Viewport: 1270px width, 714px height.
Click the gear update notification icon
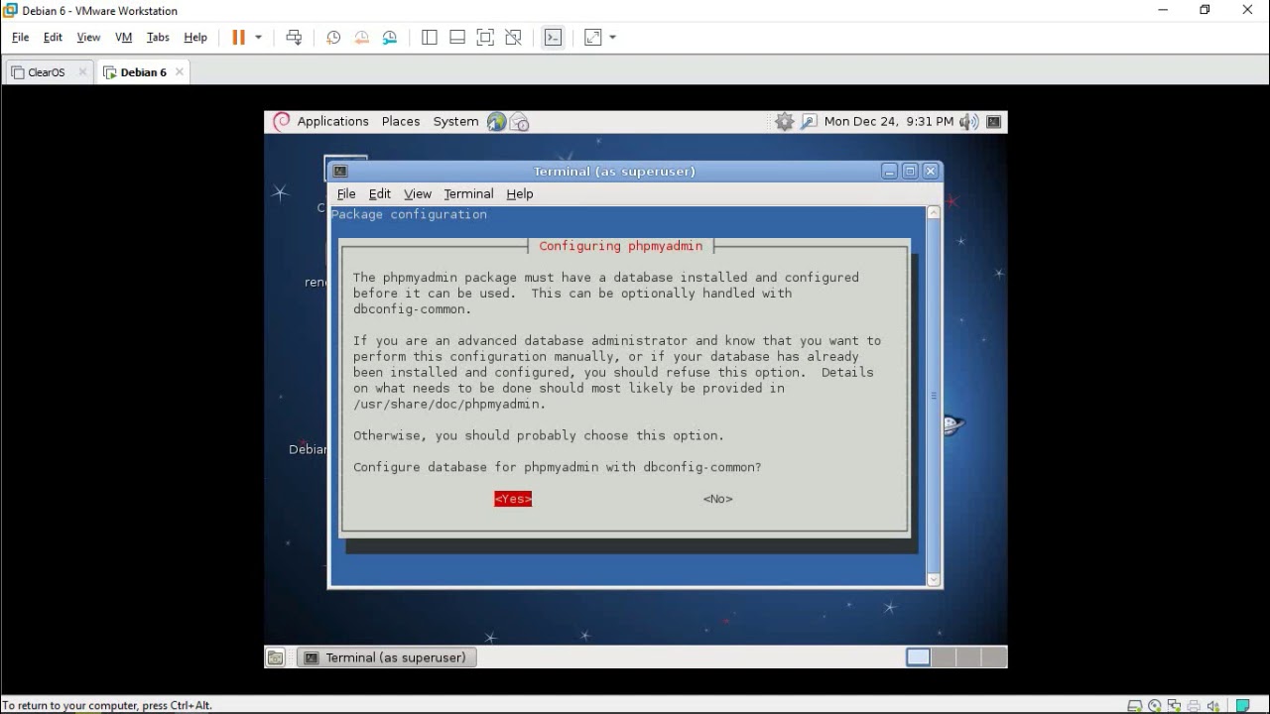click(785, 122)
